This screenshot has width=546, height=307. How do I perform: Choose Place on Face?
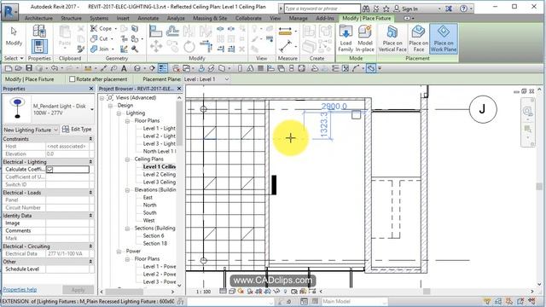click(x=419, y=38)
